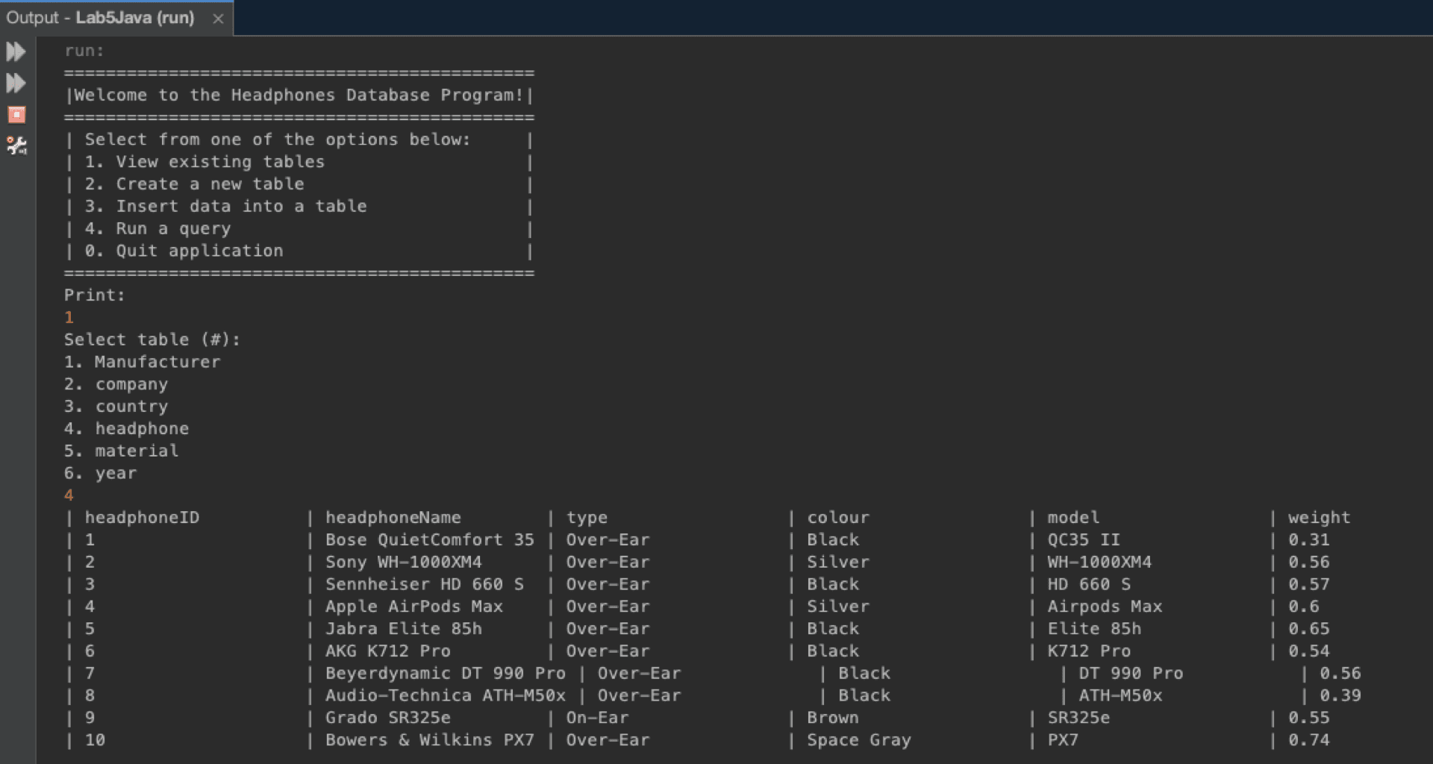Select the second fast-forward icon in the sidebar
Screen dimensions: 1433x764
pos(16,83)
